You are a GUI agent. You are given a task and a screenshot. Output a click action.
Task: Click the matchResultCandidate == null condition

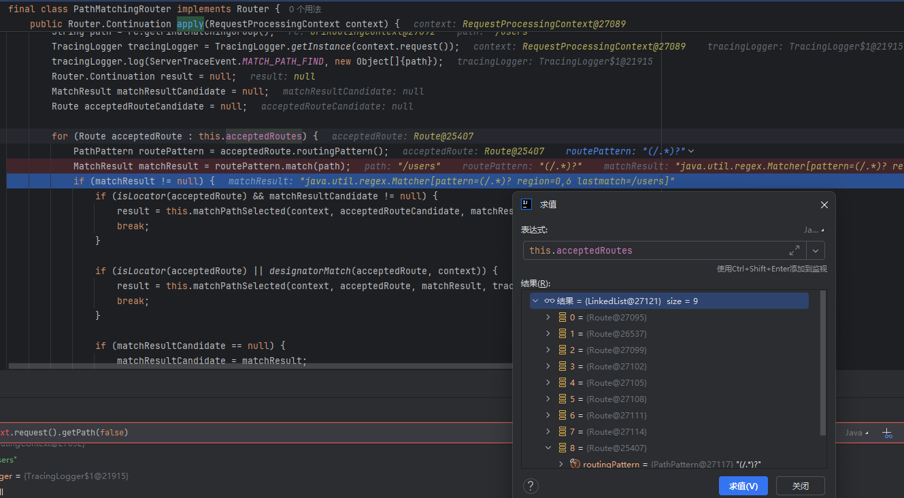coord(193,346)
